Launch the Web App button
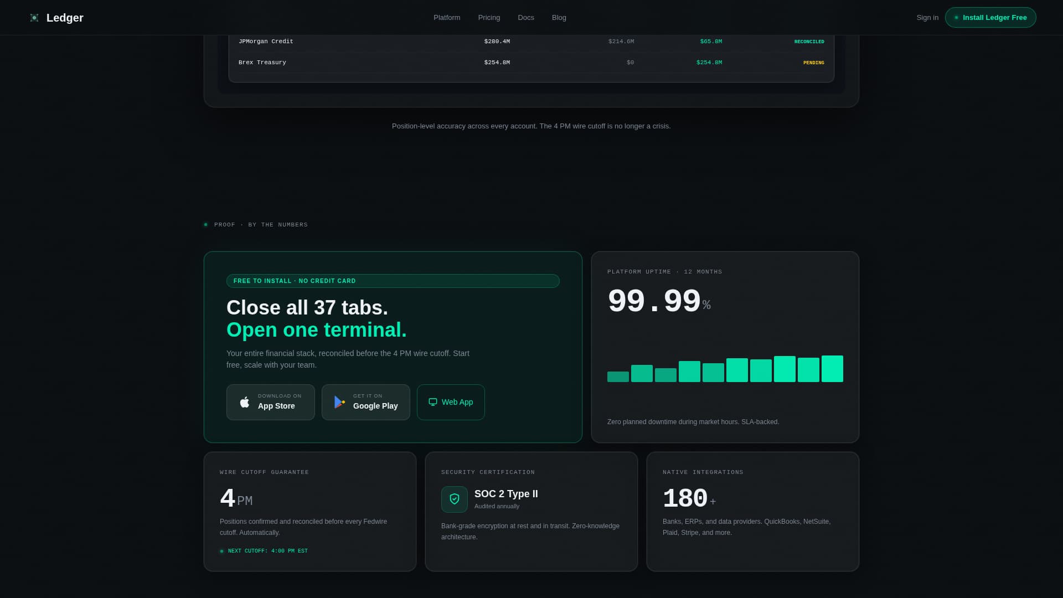This screenshot has width=1063, height=598. [x=451, y=403]
